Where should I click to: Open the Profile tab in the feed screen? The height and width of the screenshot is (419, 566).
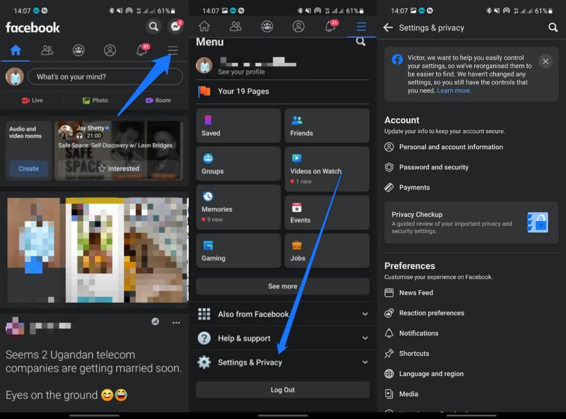(x=110, y=50)
